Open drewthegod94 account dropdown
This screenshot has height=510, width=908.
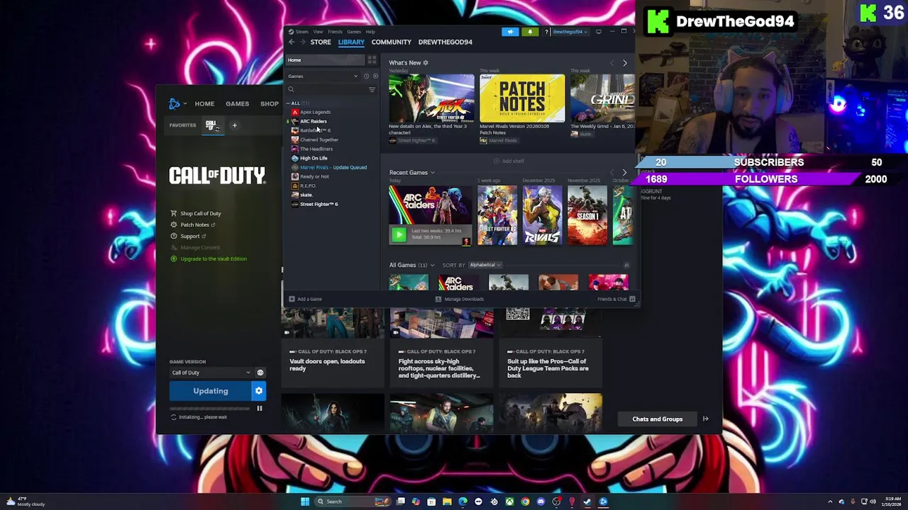(570, 32)
